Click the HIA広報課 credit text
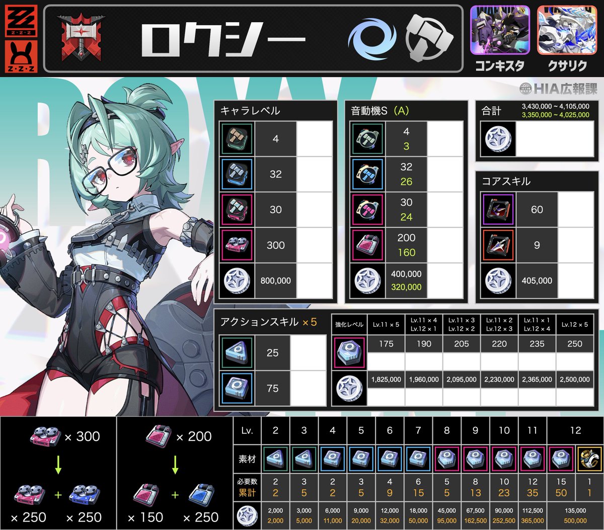 coord(559,89)
